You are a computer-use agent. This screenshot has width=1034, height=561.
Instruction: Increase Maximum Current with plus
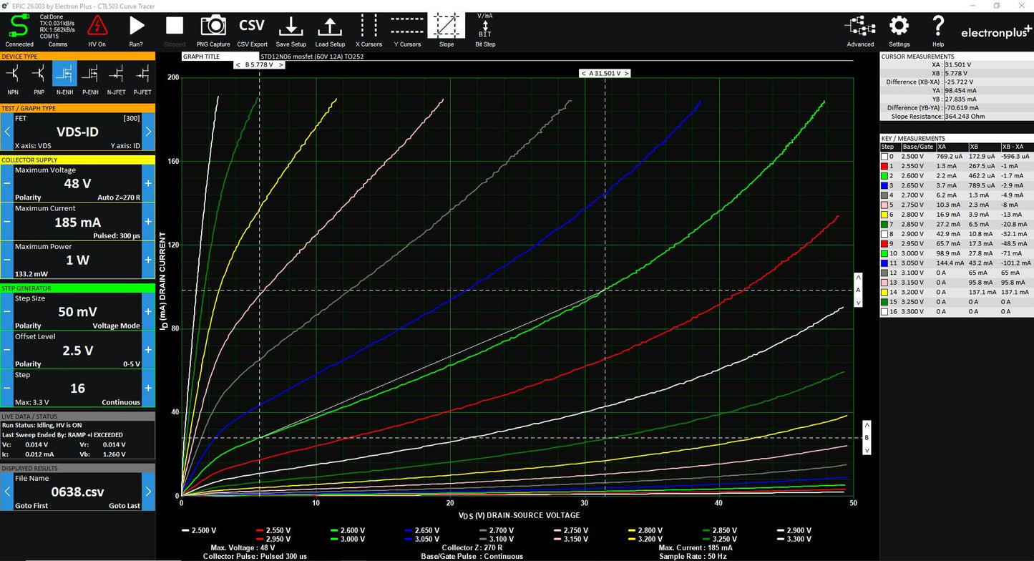[148, 222]
